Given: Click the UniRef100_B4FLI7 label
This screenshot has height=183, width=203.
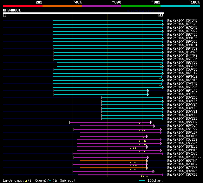Looking at the screenshot, I should pos(182,73).
